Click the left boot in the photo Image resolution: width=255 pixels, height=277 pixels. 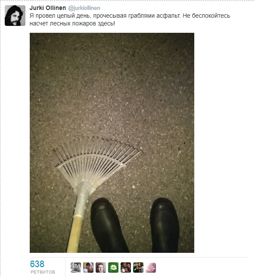click(x=109, y=225)
